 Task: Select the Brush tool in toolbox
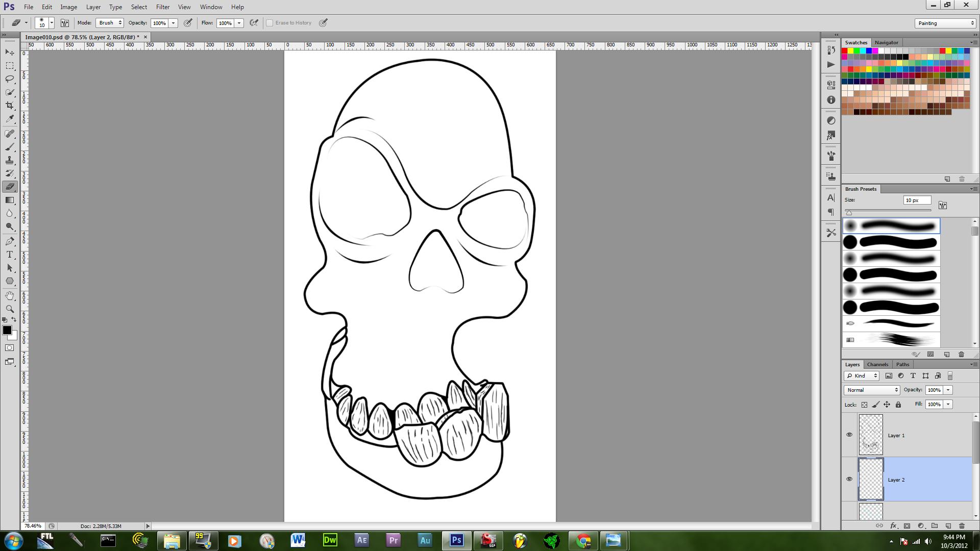[x=10, y=147]
